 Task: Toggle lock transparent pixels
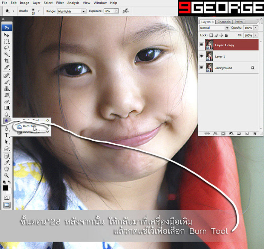coord(211,35)
